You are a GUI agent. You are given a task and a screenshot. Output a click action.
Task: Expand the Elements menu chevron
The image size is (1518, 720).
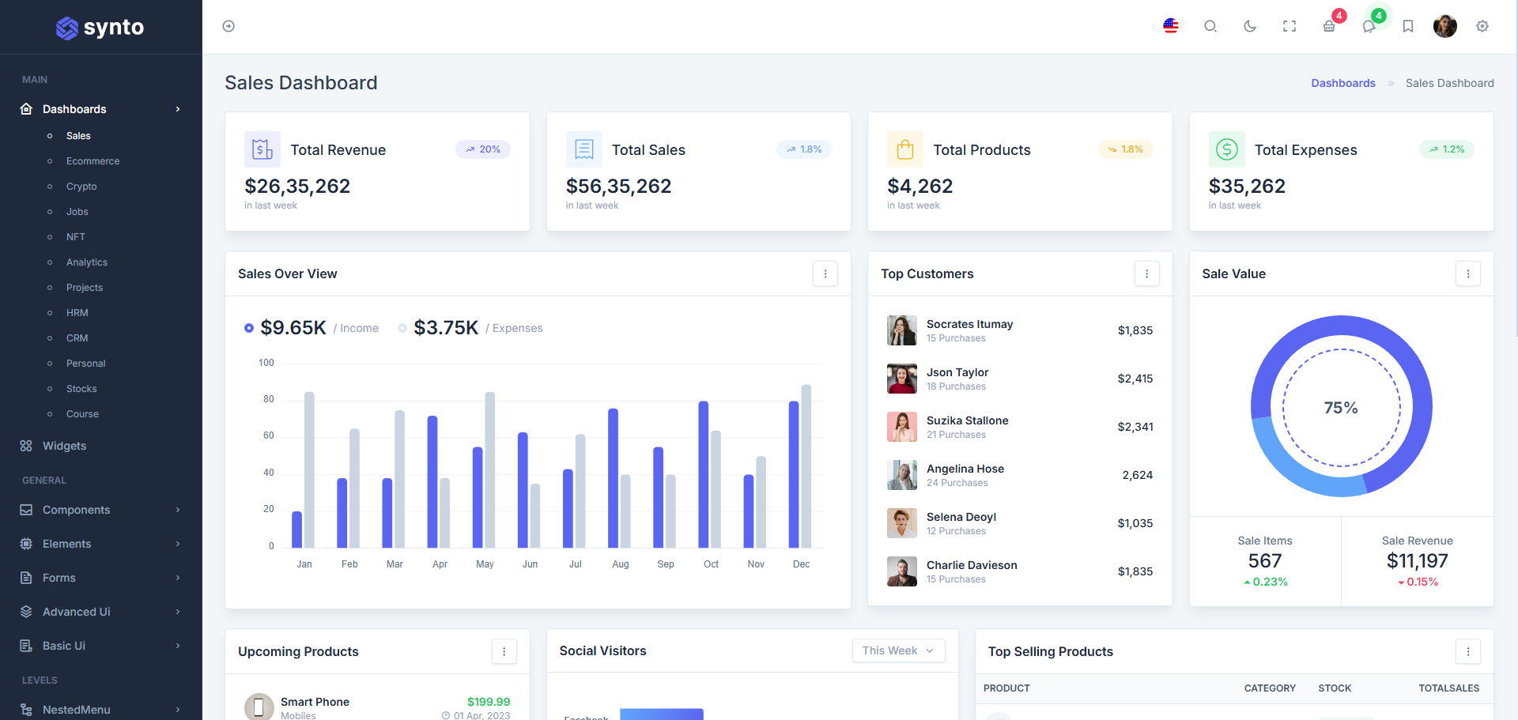178,544
